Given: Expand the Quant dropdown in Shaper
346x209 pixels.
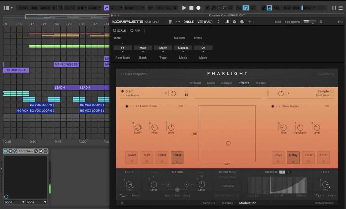Looking at the screenshot, I should click(x=301, y=196).
